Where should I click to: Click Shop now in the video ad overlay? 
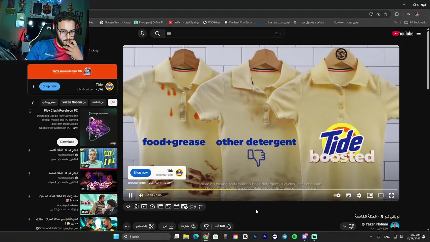pos(140,172)
